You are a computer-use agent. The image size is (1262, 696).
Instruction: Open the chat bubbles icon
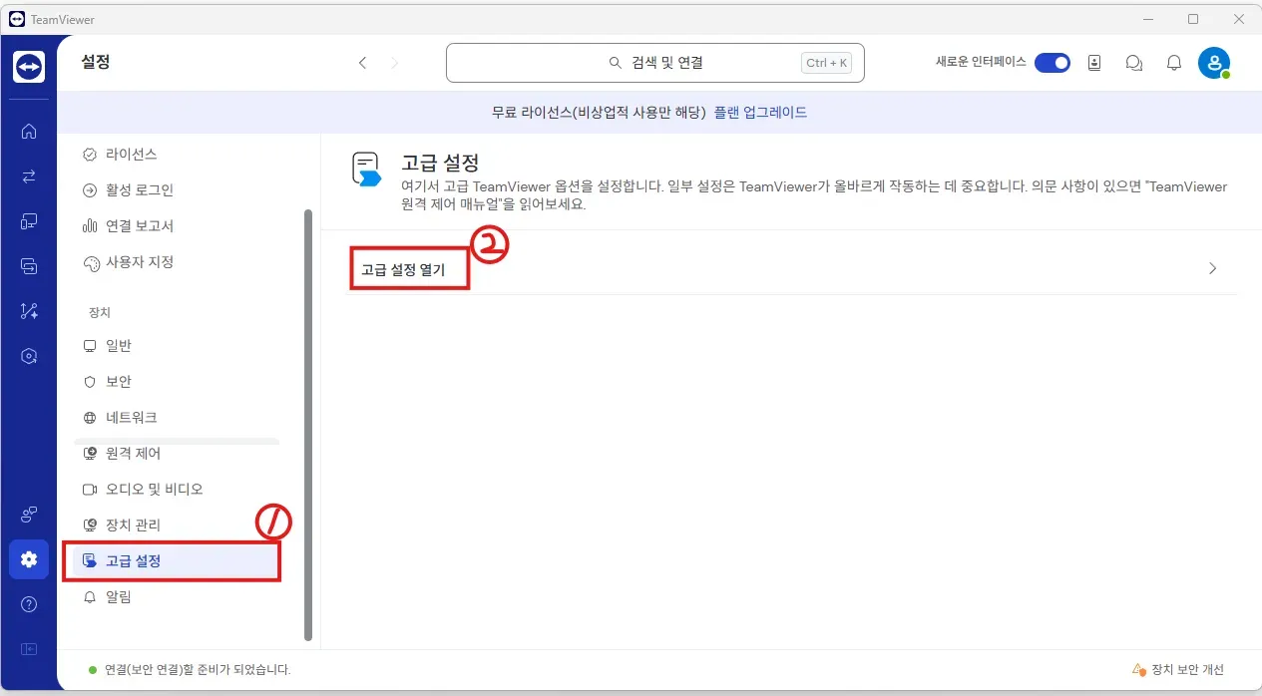click(1134, 63)
